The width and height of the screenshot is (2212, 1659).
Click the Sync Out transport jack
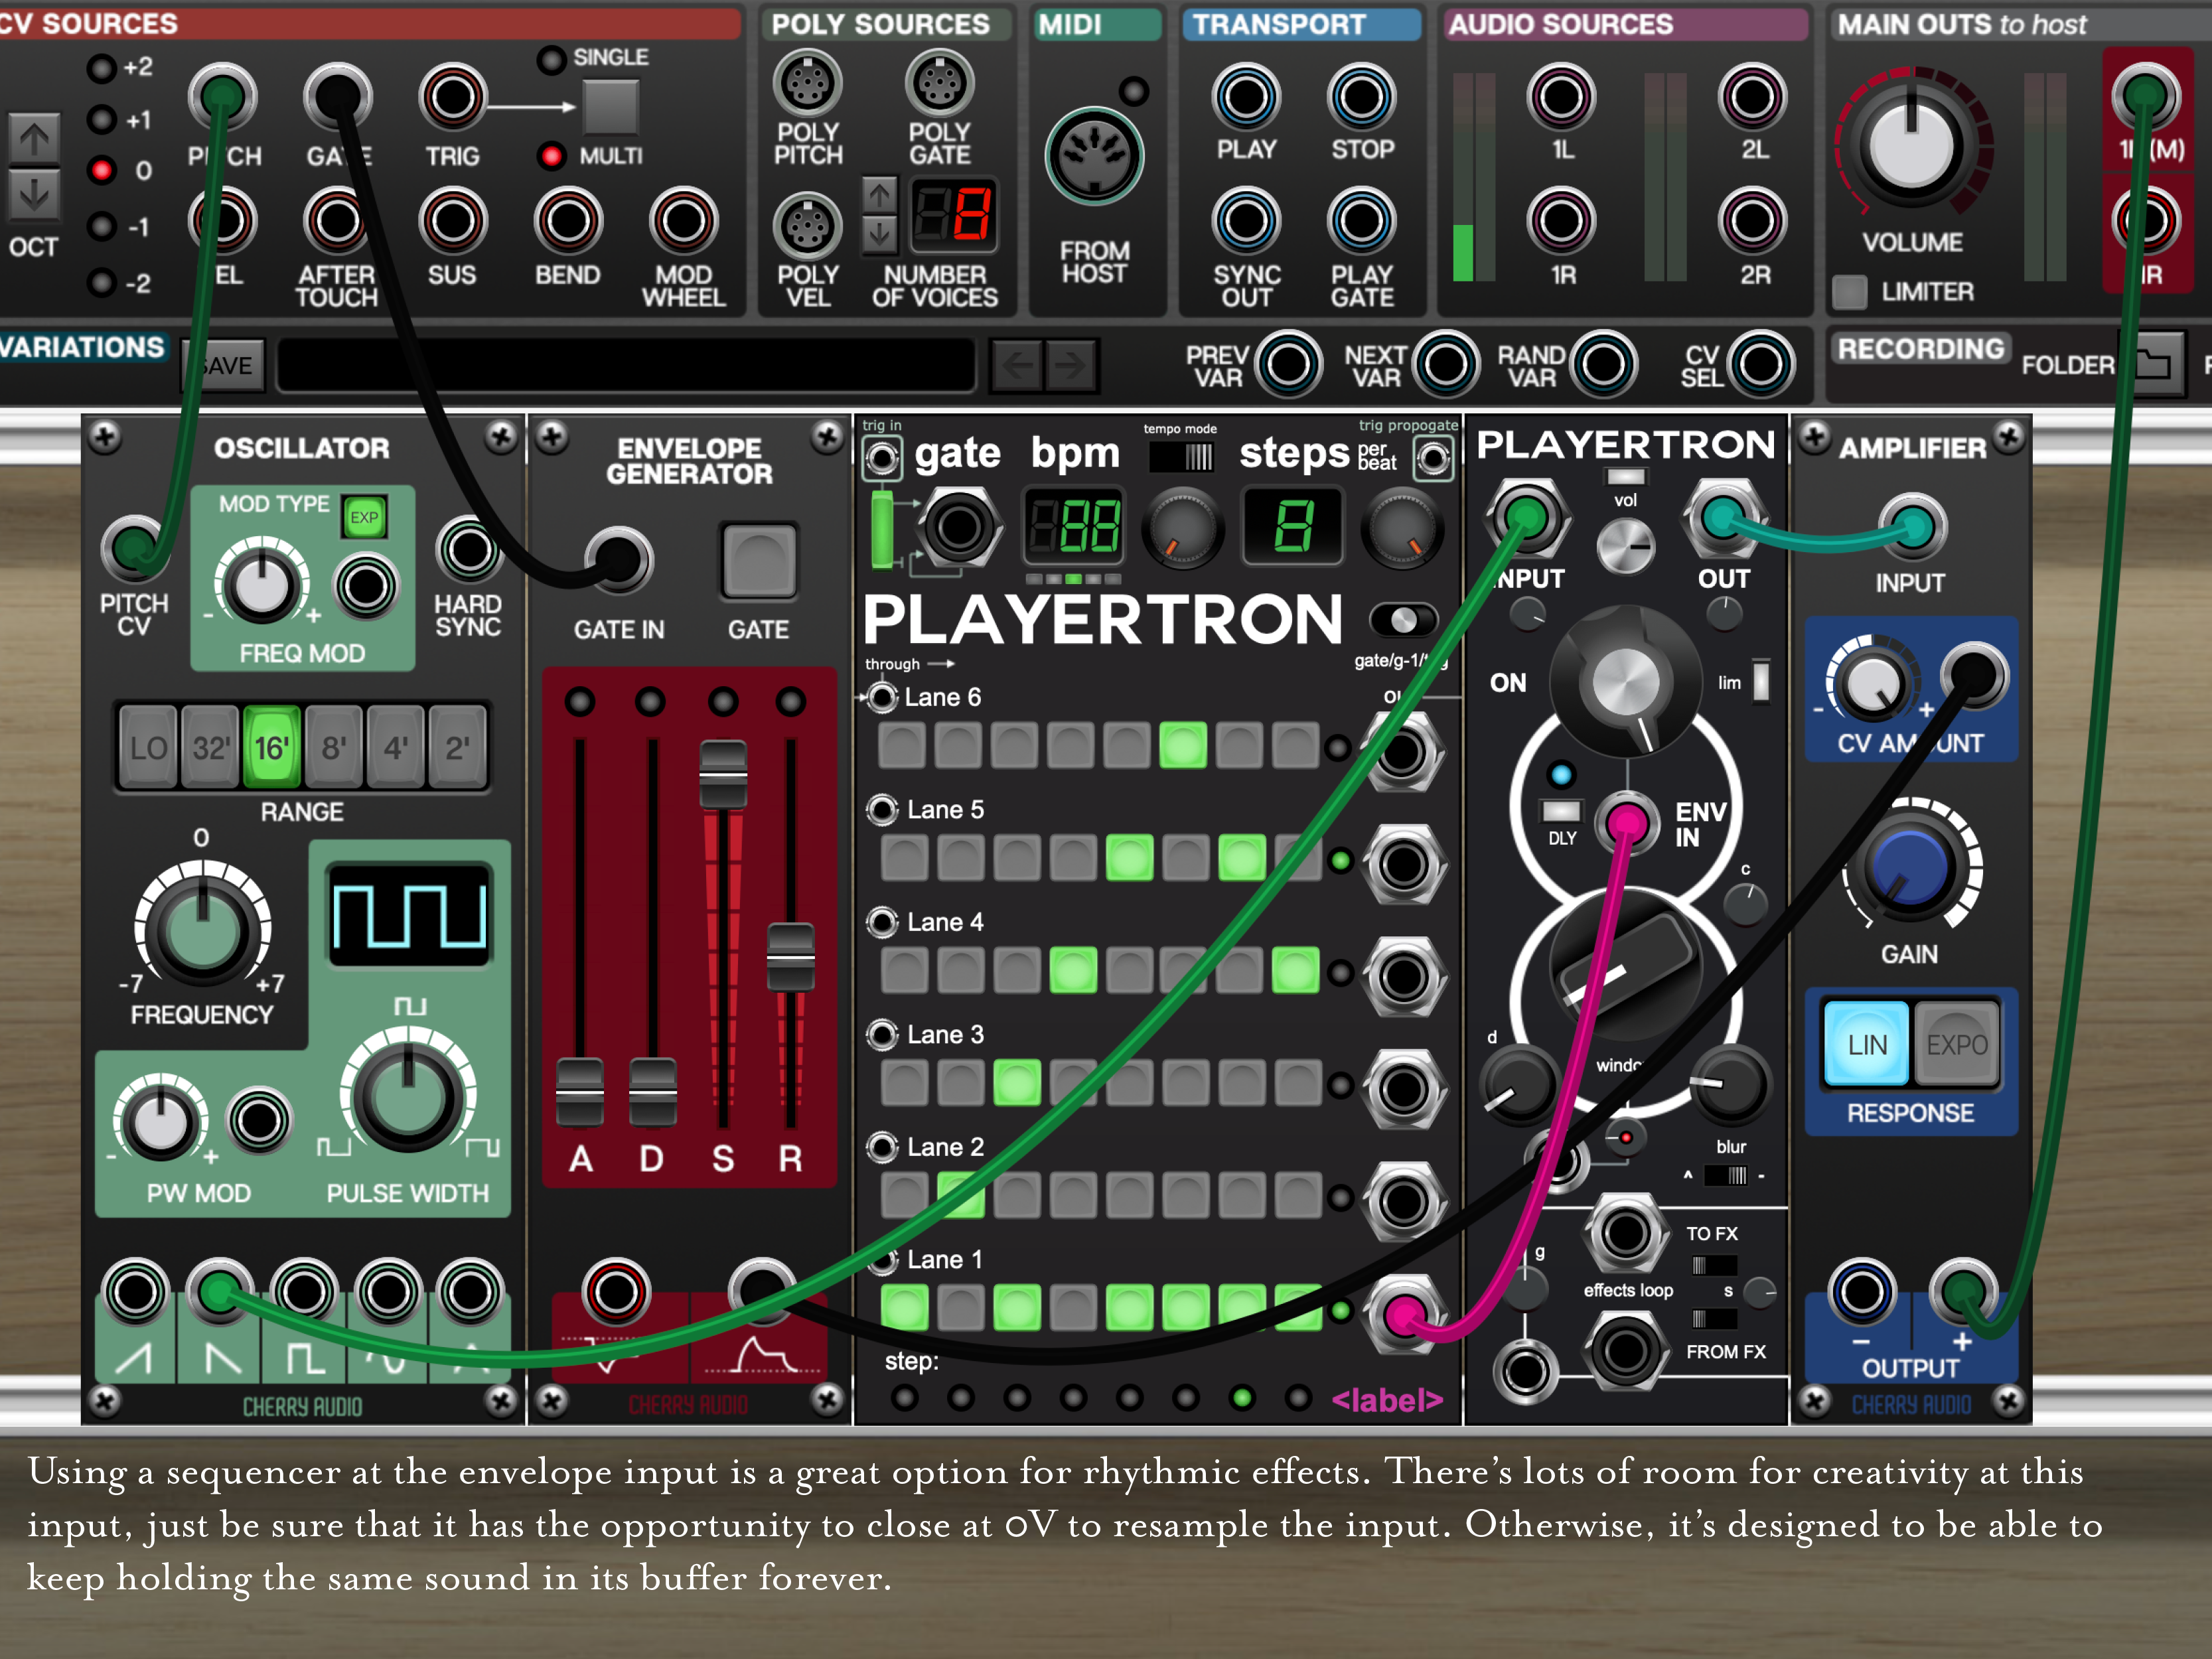tap(1246, 222)
